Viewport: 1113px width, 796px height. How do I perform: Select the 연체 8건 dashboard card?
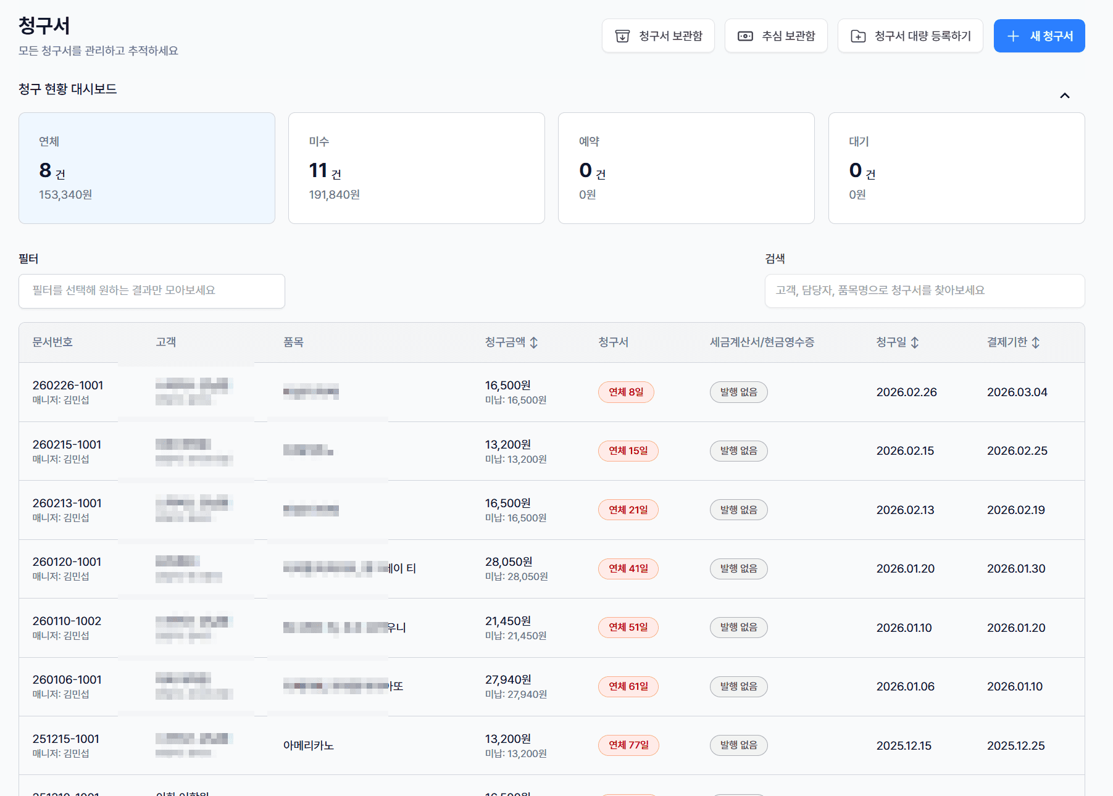click(147, 168)
